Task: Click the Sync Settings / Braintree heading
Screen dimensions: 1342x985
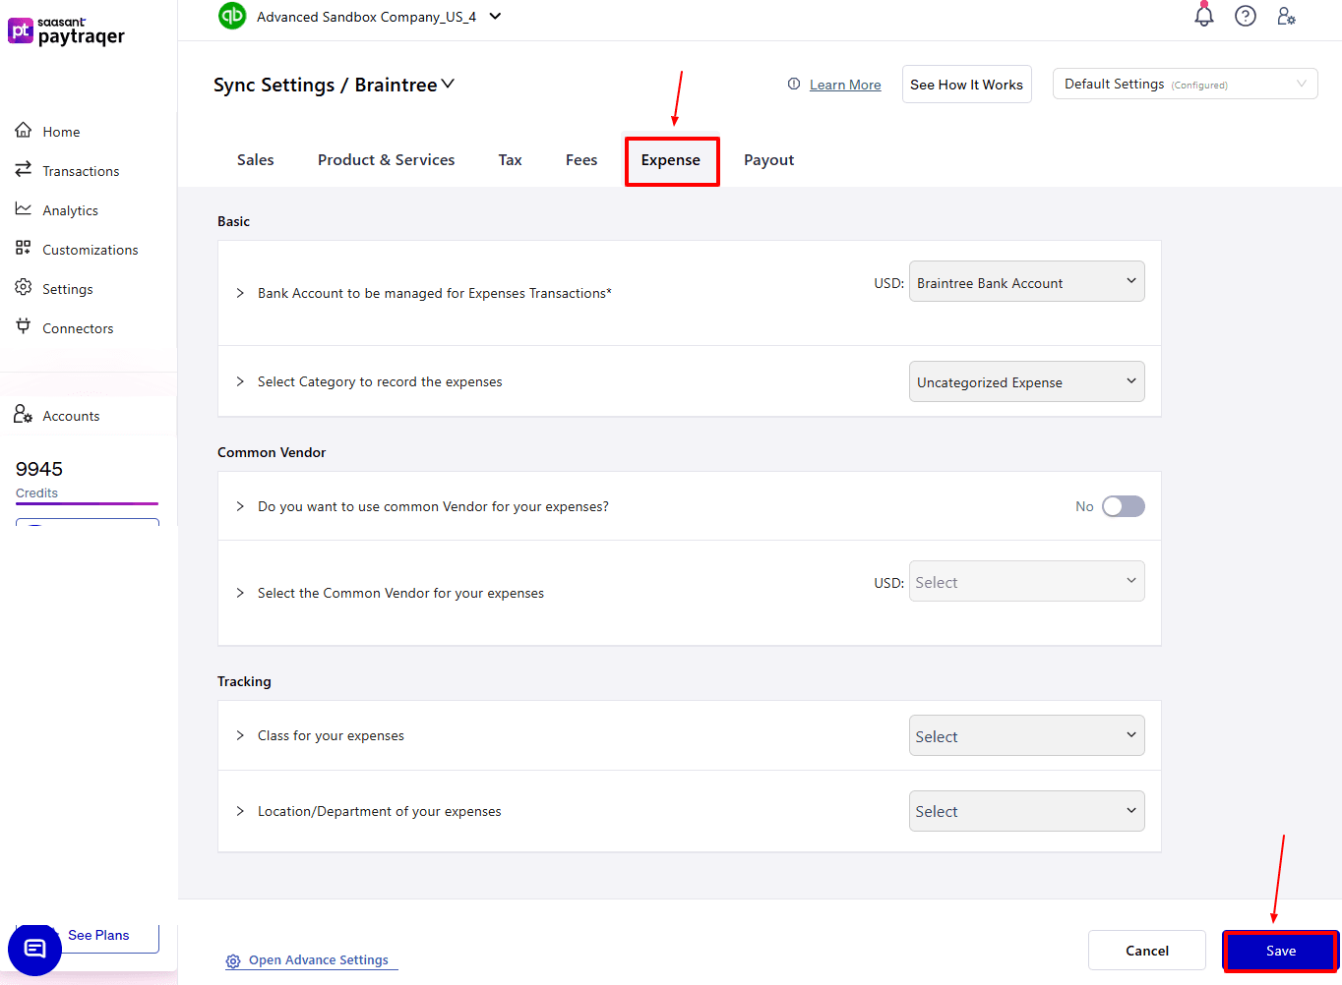Action: tap(325, 85)
